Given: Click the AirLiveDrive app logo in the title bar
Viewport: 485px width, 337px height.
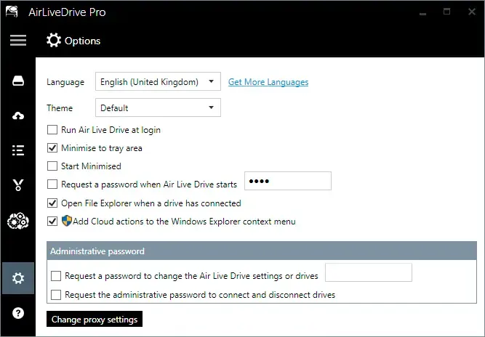Looking at the screenshot, I should pyautogui.click(x=12, y=12).
